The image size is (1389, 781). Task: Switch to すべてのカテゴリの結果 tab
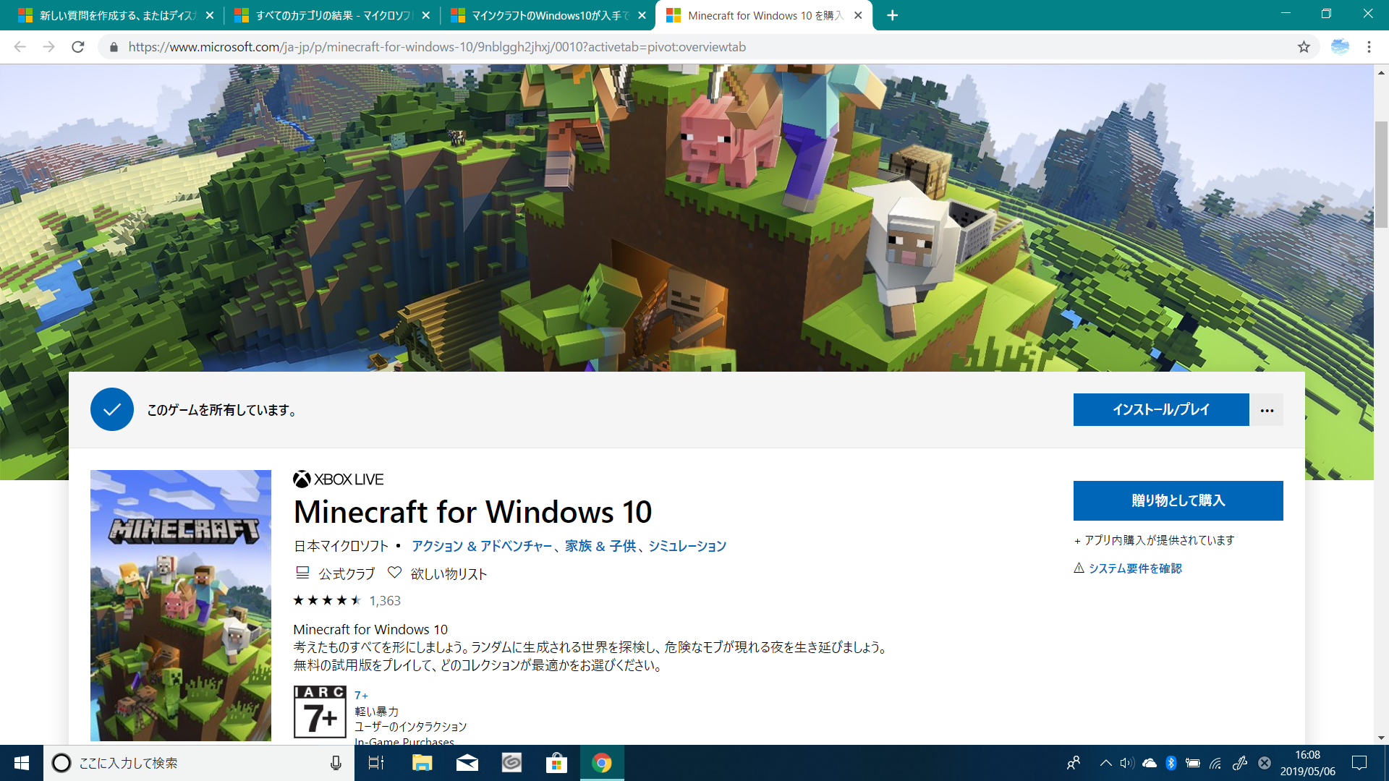(x=331, y=15)
